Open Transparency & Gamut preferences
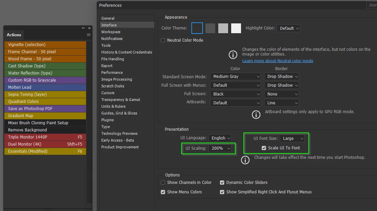Image resolution: width=377 pixels, height=211 pixels. pos(127,100)
